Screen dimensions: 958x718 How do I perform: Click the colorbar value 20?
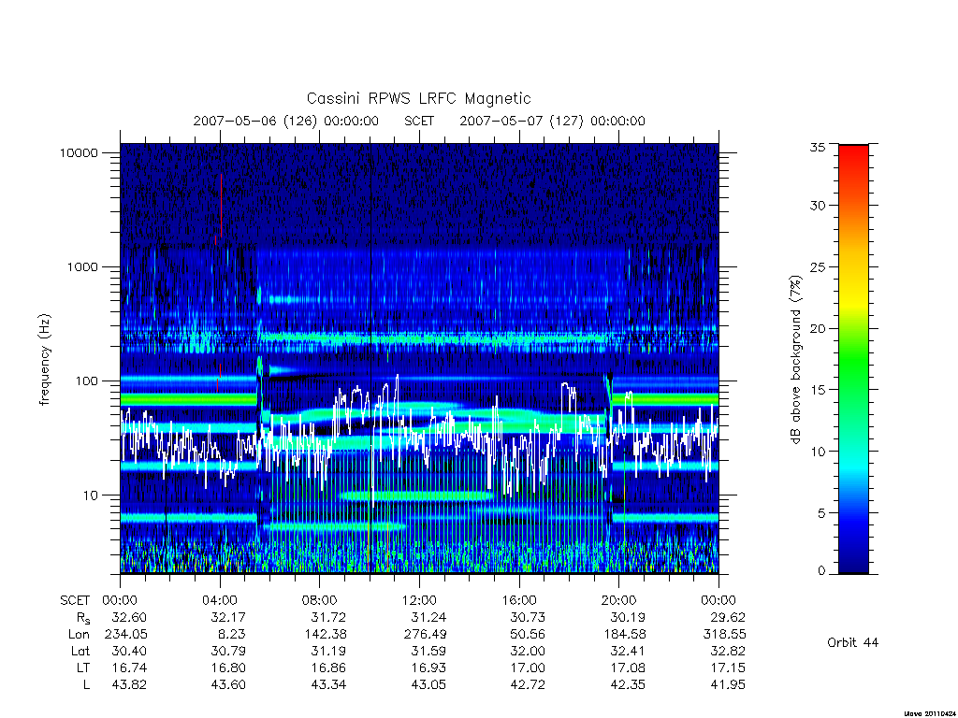pos(817,328)
